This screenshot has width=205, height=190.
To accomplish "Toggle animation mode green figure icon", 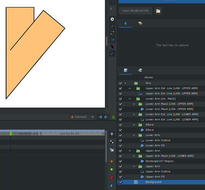I will click(x=113, y=117).
